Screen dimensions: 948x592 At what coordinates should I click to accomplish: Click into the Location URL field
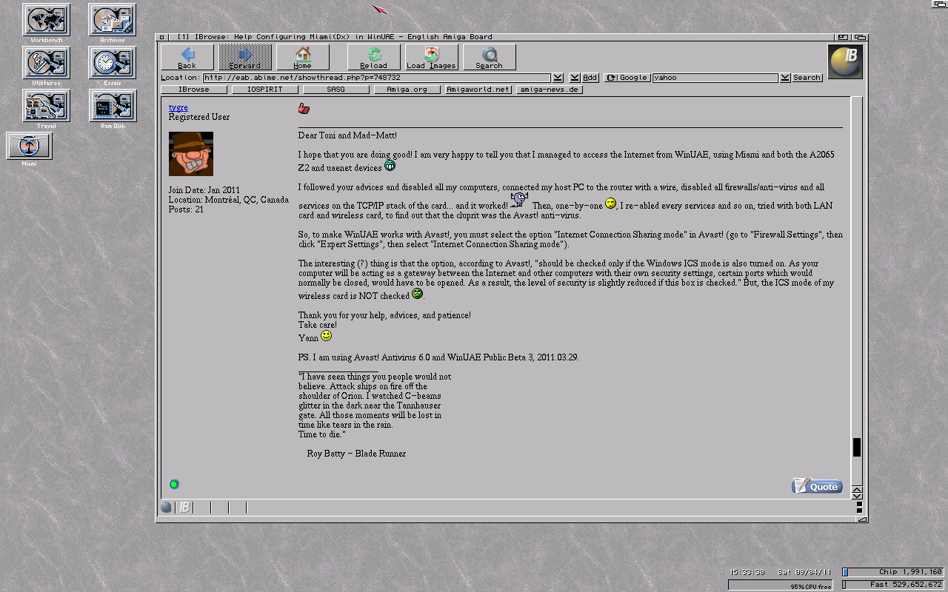click(x=377, y=78)
